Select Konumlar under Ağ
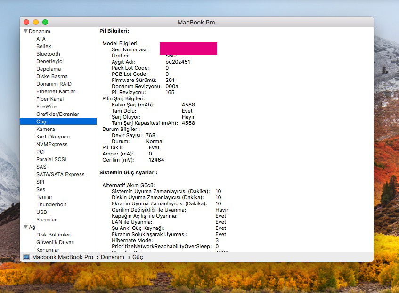This screenshot has height=293, width=399. [48, 250]
